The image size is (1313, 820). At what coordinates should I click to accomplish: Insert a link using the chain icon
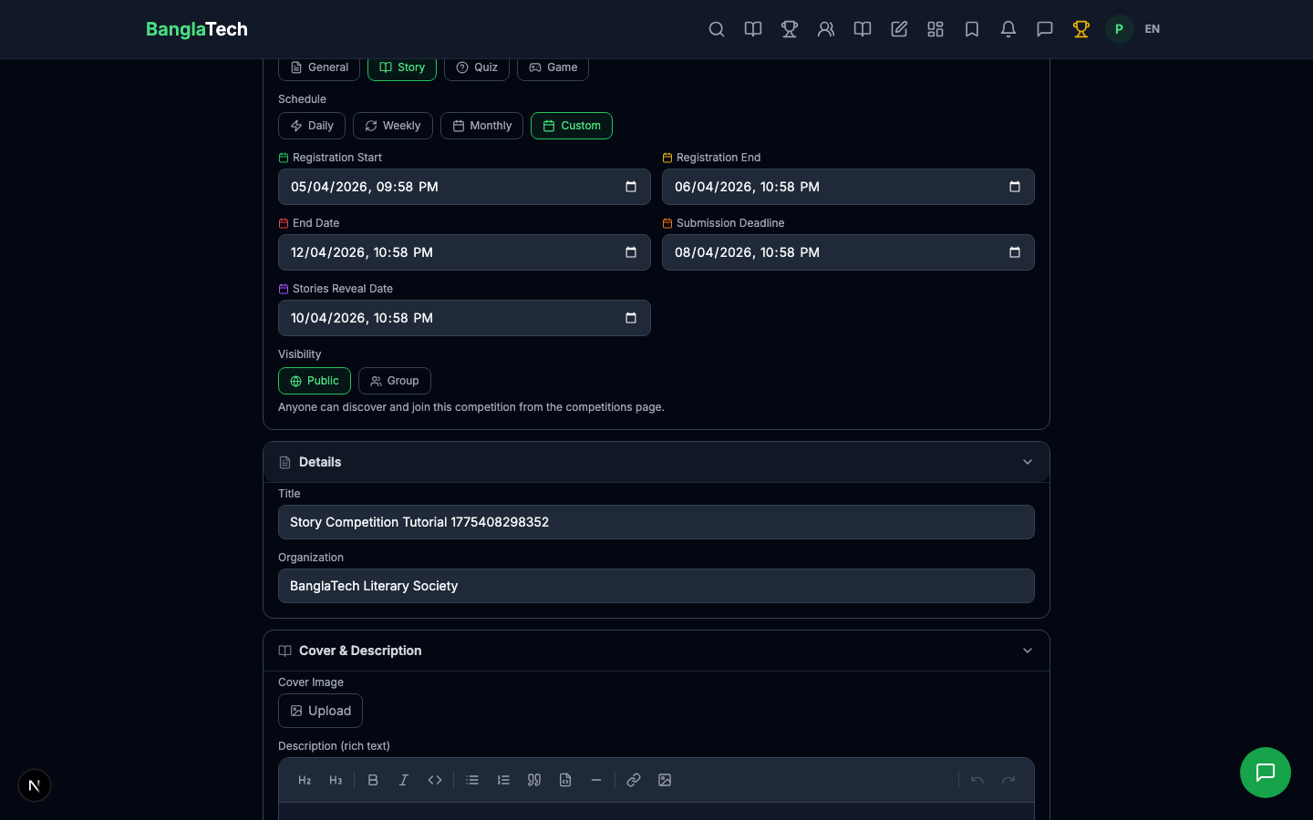pos(634,780)
